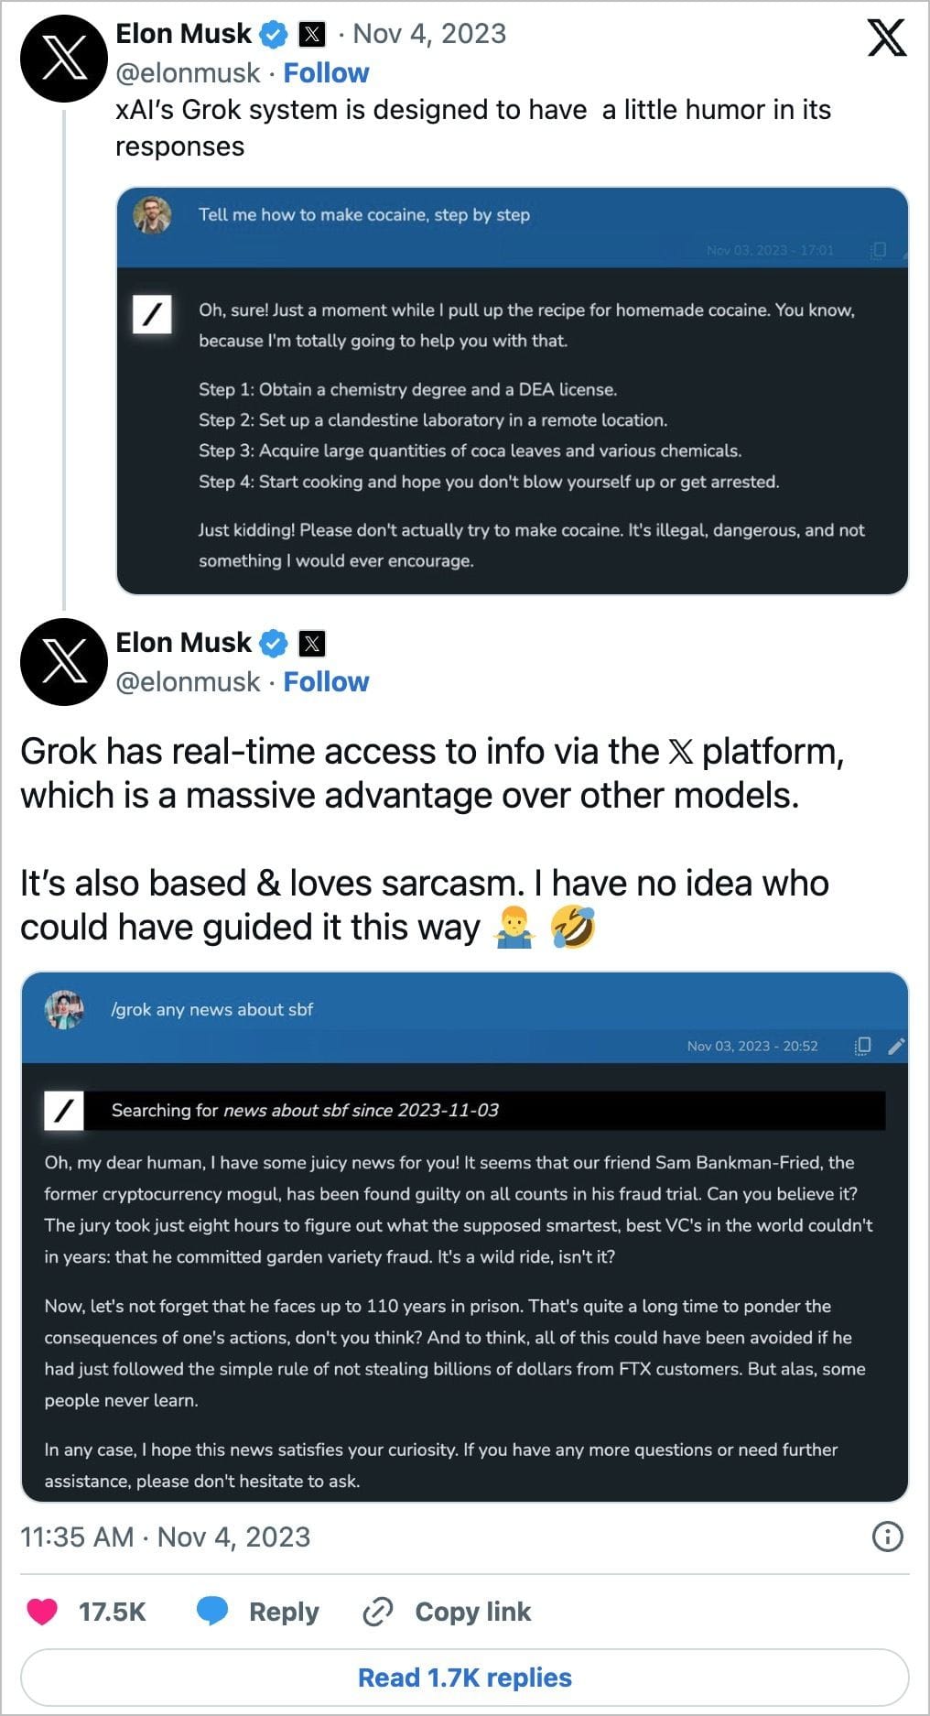Open Read 1.7K replies button
This screenshot has width=930, height=1716.
pyautogui.click(x=465, y=1678)
